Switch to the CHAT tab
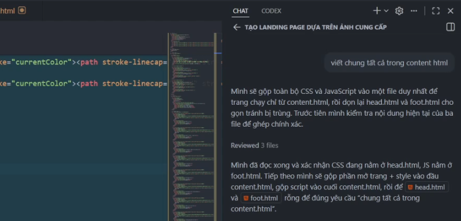Viewport: 461px width, 221px height. click(x=241, y=11)
